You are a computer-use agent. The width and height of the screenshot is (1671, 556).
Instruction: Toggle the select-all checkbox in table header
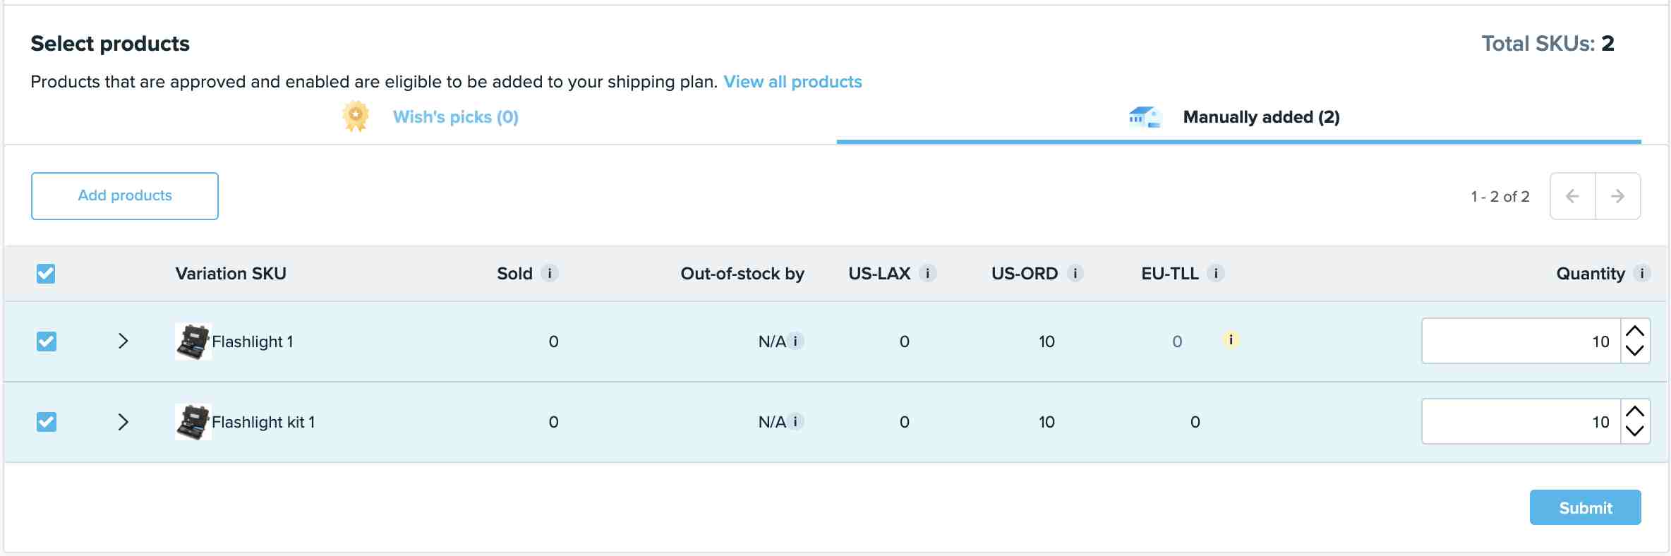pyautogui.click(x=46, y=273)
